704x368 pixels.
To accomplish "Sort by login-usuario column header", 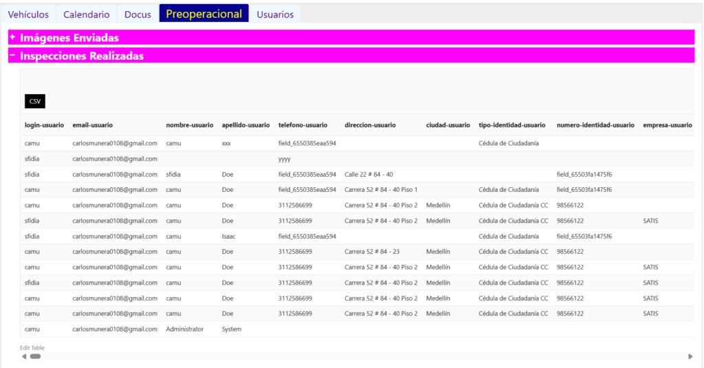I will point(44,125).
